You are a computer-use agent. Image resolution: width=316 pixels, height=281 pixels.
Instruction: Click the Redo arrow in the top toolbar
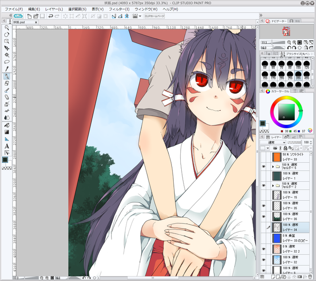coord(57,16)
